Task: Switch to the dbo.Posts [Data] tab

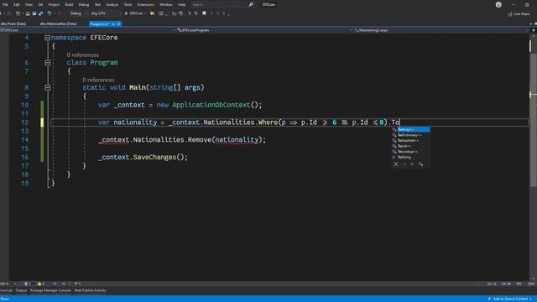Action: [x=13, y=24]
